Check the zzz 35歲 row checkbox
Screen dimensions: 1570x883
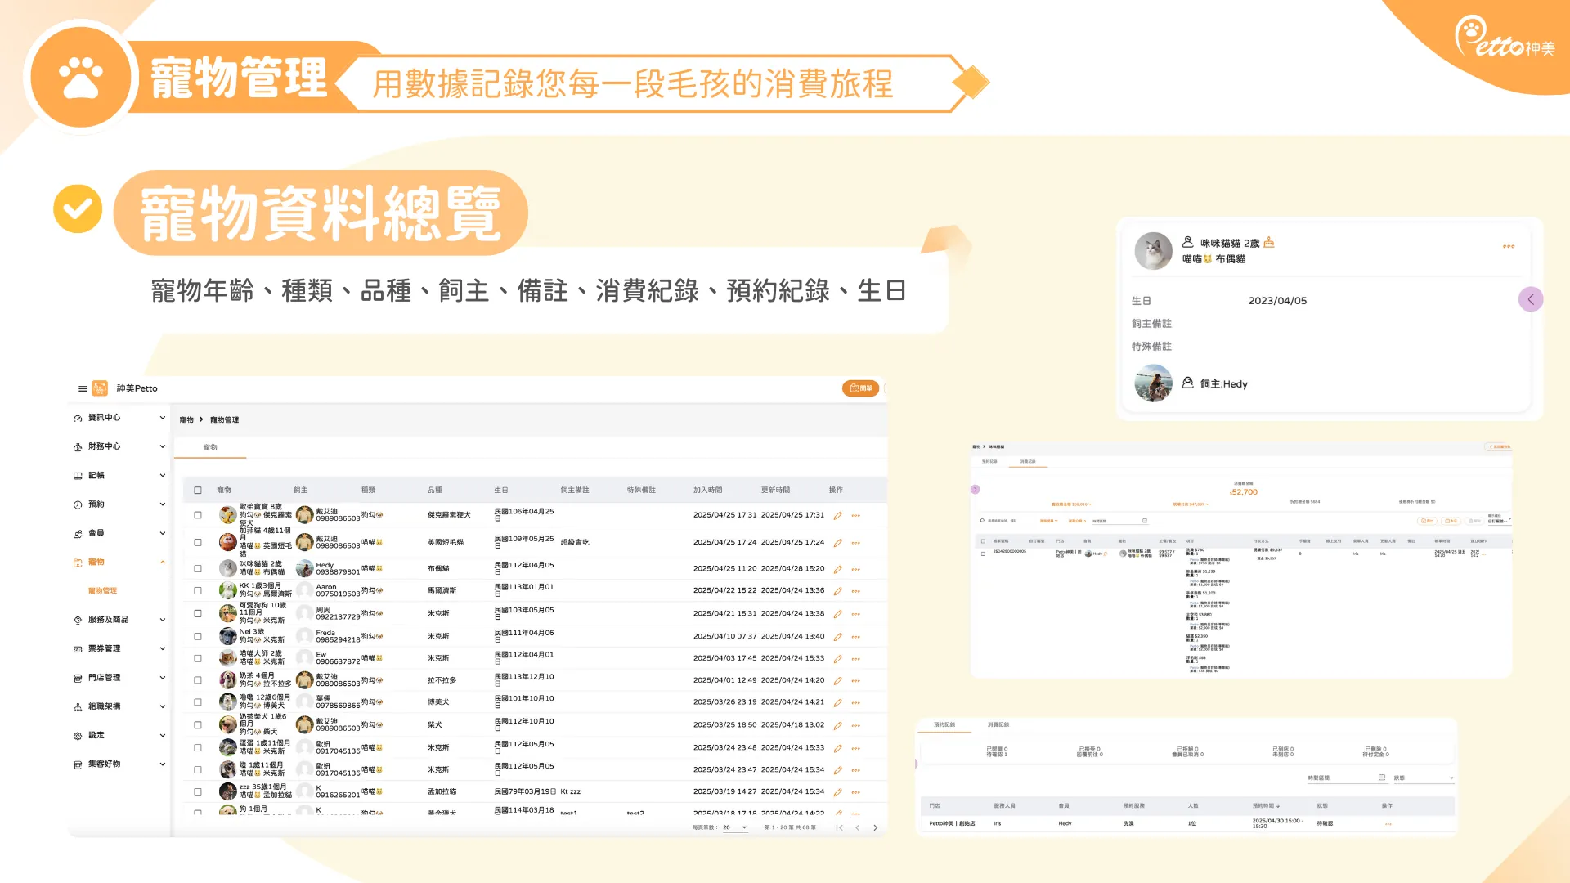coord(198,792)
